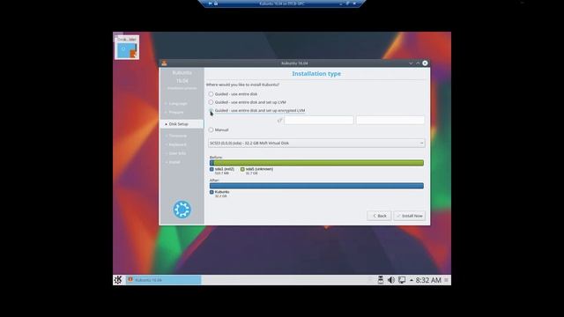Click the green sda5 partition bar under Before
This screenshot has height=317, width=564.
pos(319,163)
